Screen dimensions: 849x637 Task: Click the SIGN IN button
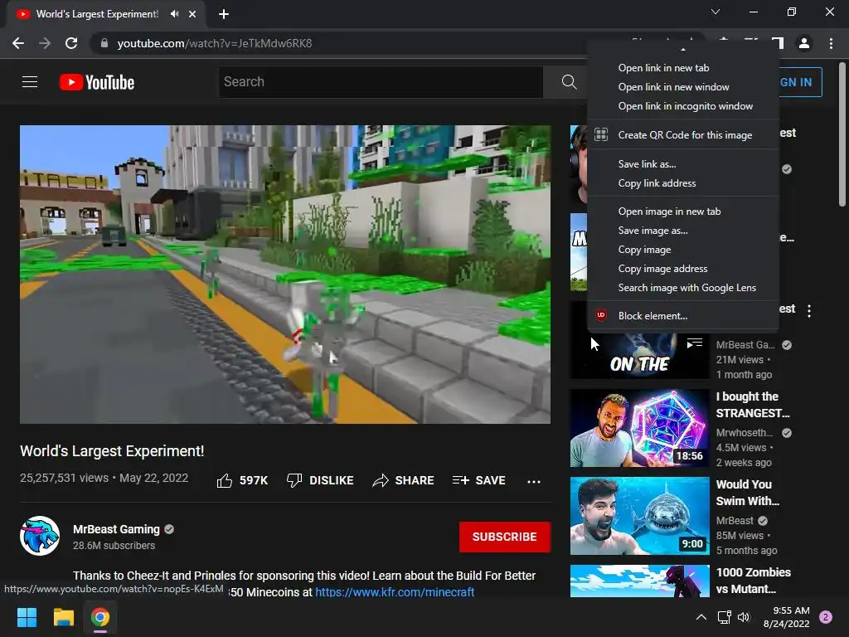point(800,82)
